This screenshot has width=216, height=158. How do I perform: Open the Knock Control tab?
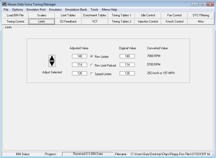174,21
